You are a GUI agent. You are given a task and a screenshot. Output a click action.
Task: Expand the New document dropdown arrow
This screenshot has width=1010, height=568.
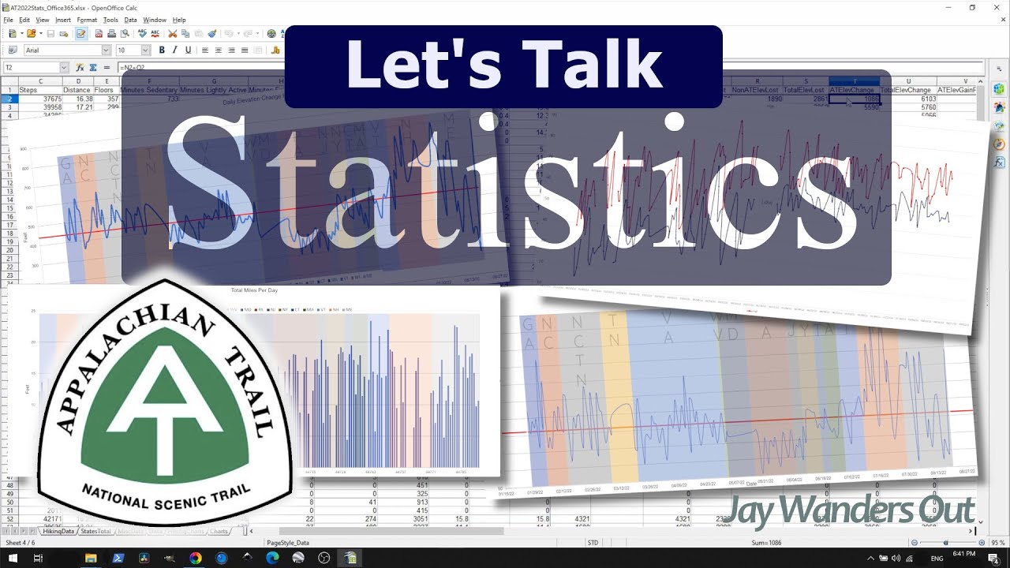[x=22, y=34]
